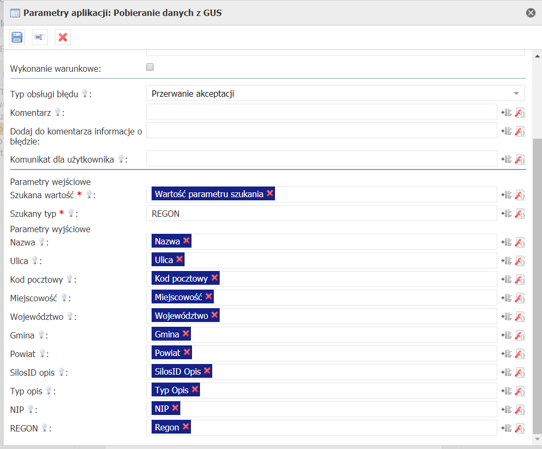Click the scrollbar up arrow
Screen dimensions: 542x449
[x=537, y=55]
